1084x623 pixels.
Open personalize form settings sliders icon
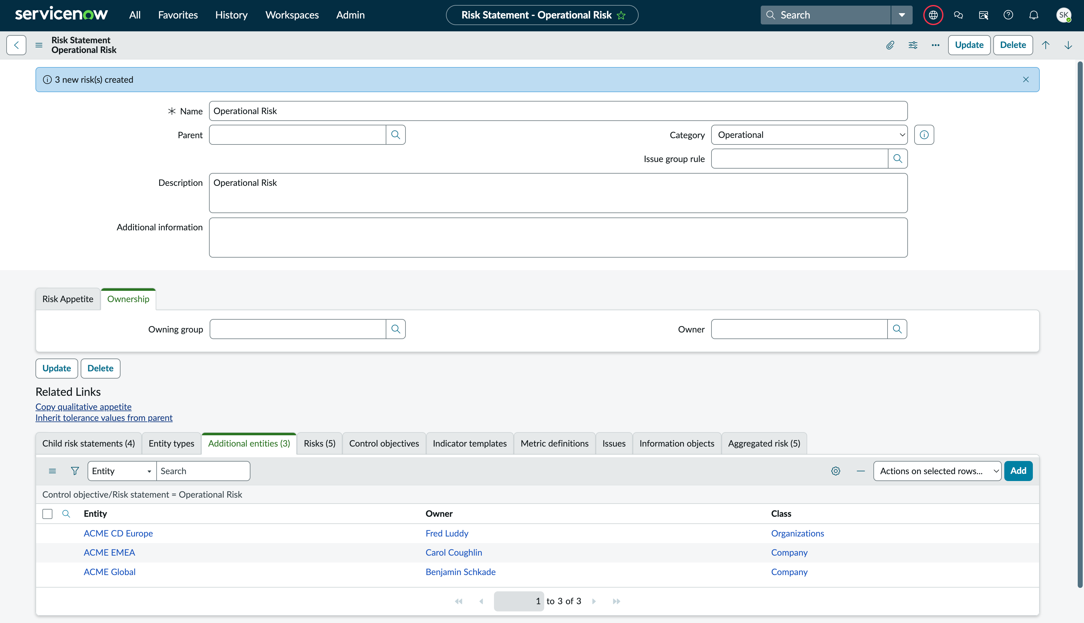coord(913,45)
